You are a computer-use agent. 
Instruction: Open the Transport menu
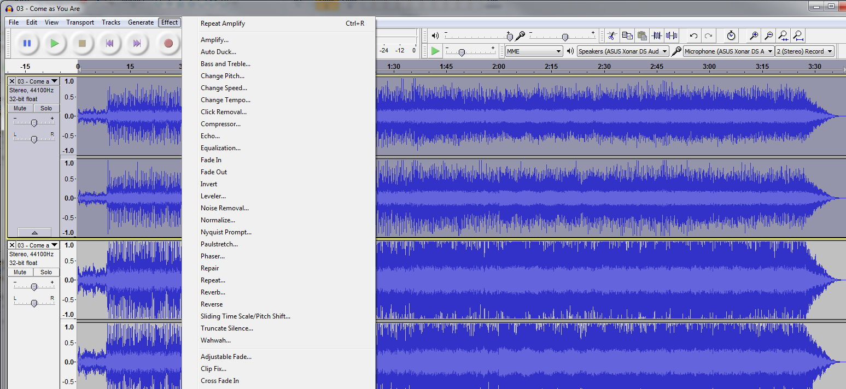pyautogui.click(x=80, y=22)
